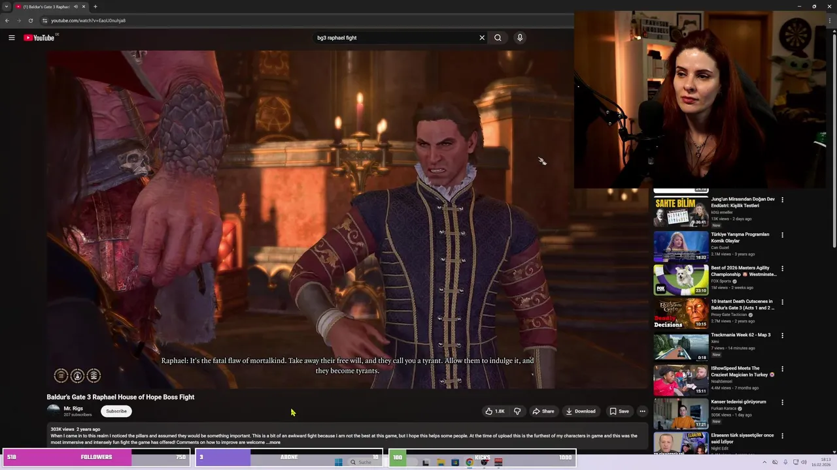Screen dimensions: 837x470
Task: Expand description with ...more
Action: (x=273, y=443)
